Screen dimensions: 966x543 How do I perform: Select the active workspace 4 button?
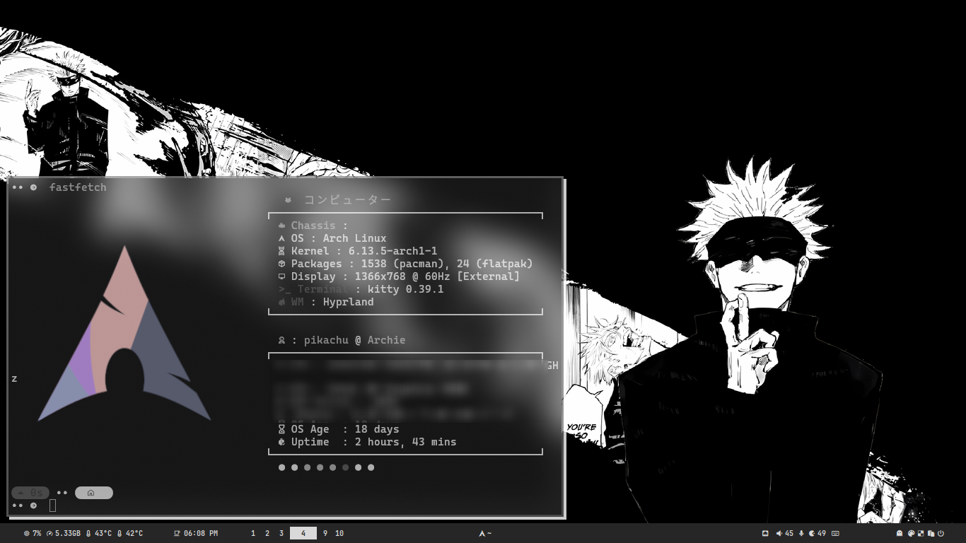coord(303,533)
